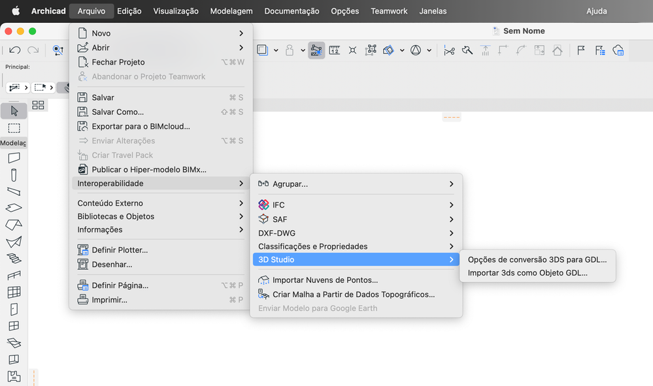Select the Slab tool in toolbox

14,208
